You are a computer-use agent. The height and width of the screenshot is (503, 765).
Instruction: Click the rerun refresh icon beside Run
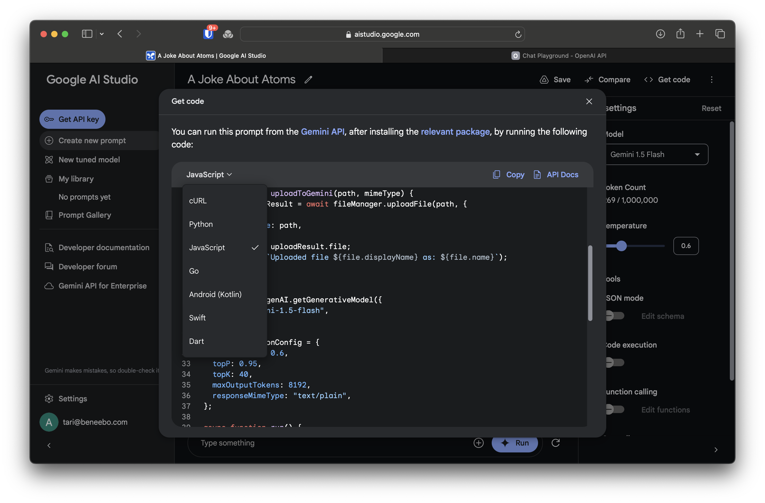[555, 443]
